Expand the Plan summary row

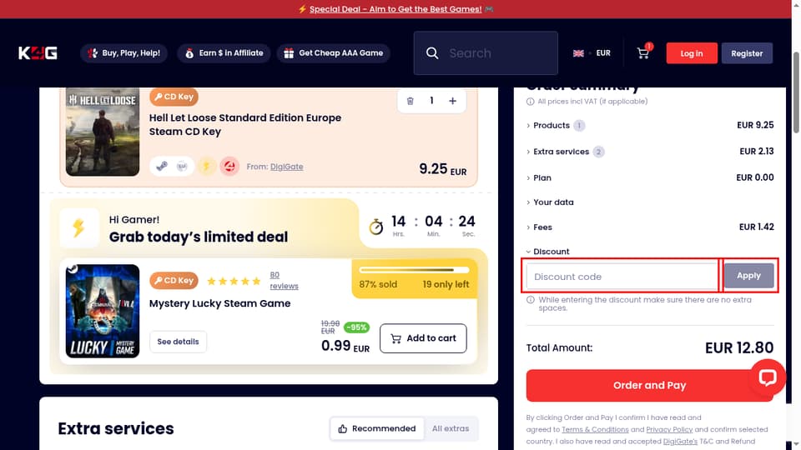click(650, 177)
